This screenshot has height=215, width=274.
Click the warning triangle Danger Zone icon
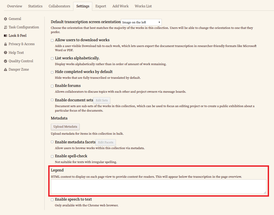[6, 70]
